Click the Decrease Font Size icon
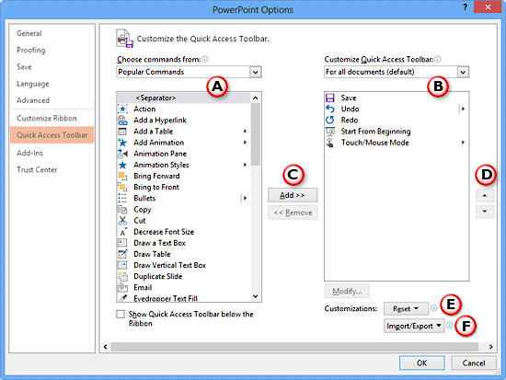Image resolution: width=506 pixels, height=380 pixels. pyautogui.click(x=122, y=232)
